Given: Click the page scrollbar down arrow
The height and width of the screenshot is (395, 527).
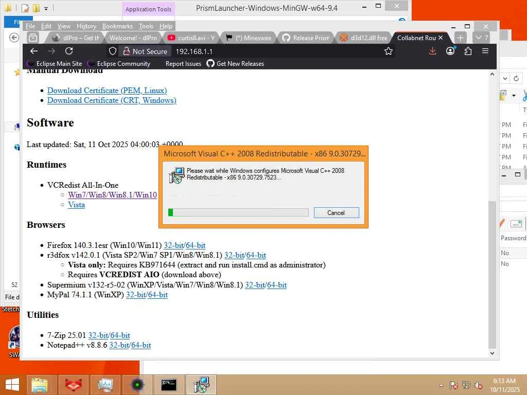Looking at the screenshot, I should coord(492,353).
